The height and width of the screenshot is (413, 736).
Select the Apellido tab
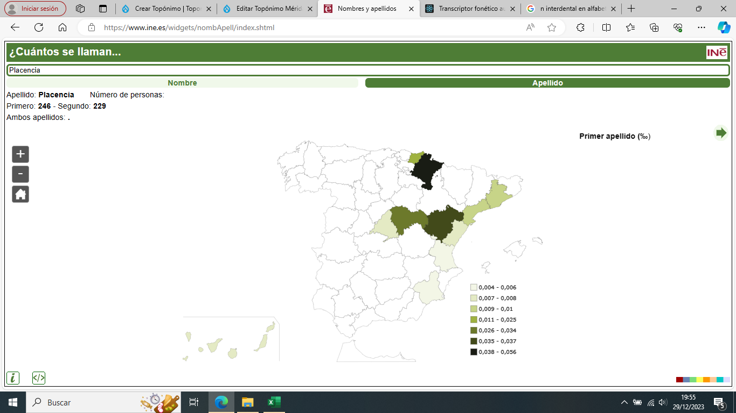click(x=547, y=83)
